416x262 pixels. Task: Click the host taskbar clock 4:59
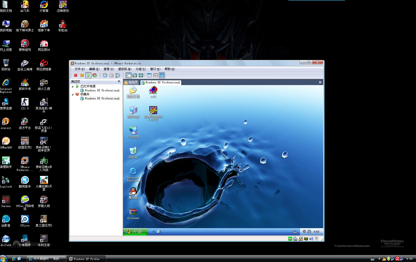point(409,259)
